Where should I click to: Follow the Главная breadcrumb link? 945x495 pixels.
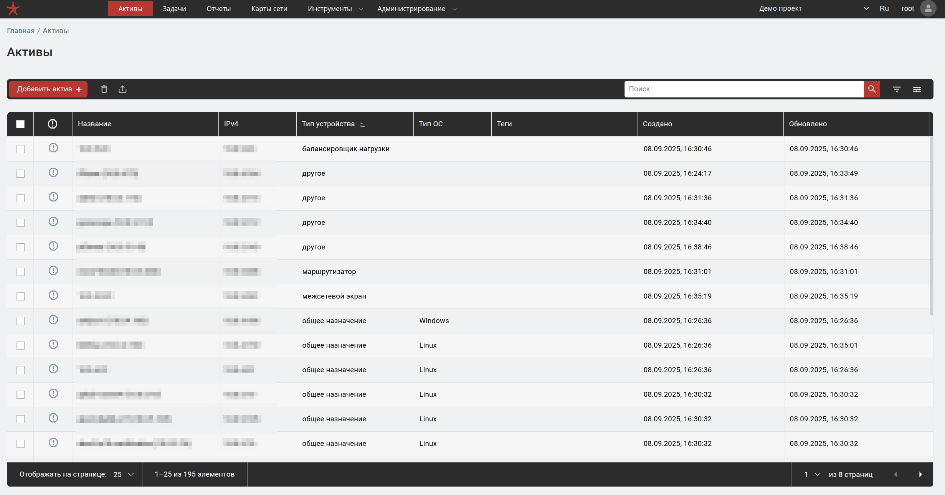21,31
